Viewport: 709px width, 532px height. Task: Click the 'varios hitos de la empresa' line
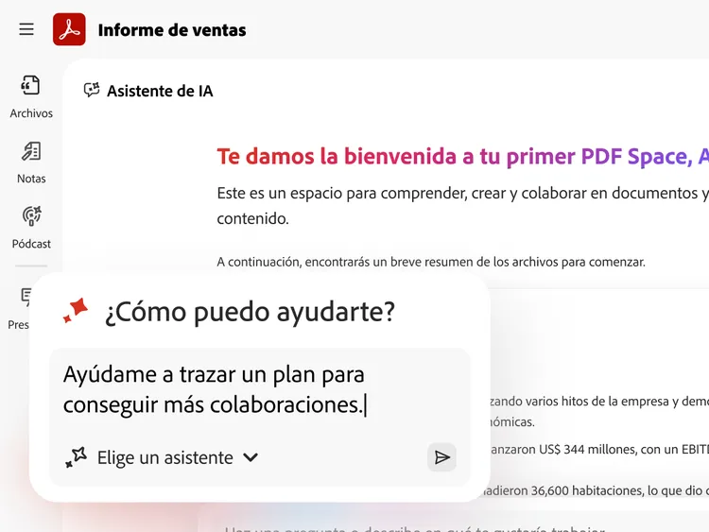coord(599,402)
